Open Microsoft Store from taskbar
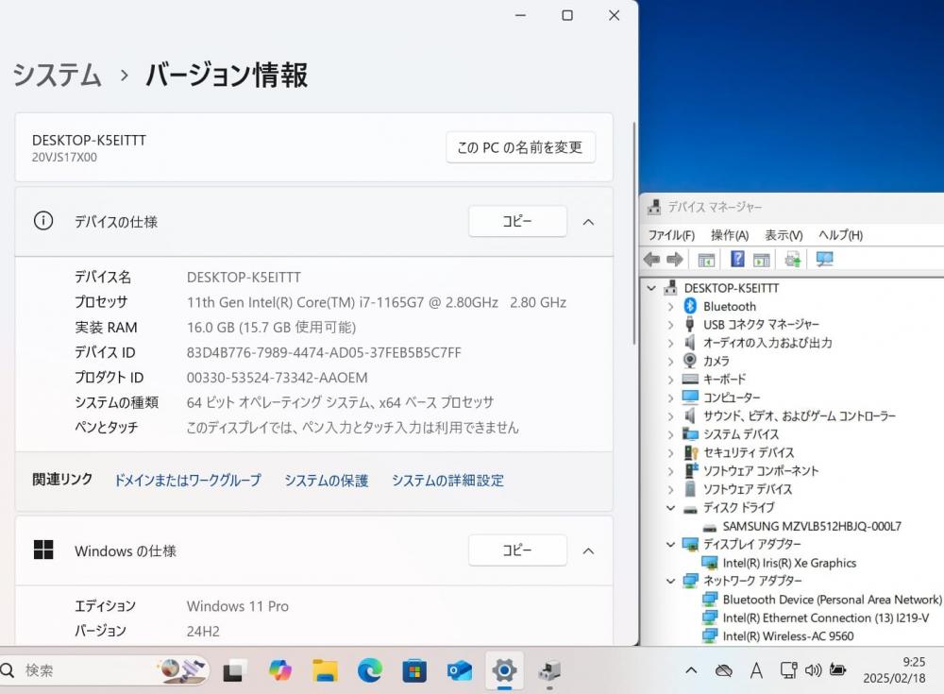The height and width of the screenshot is (694, 944). tap(414, 670)
